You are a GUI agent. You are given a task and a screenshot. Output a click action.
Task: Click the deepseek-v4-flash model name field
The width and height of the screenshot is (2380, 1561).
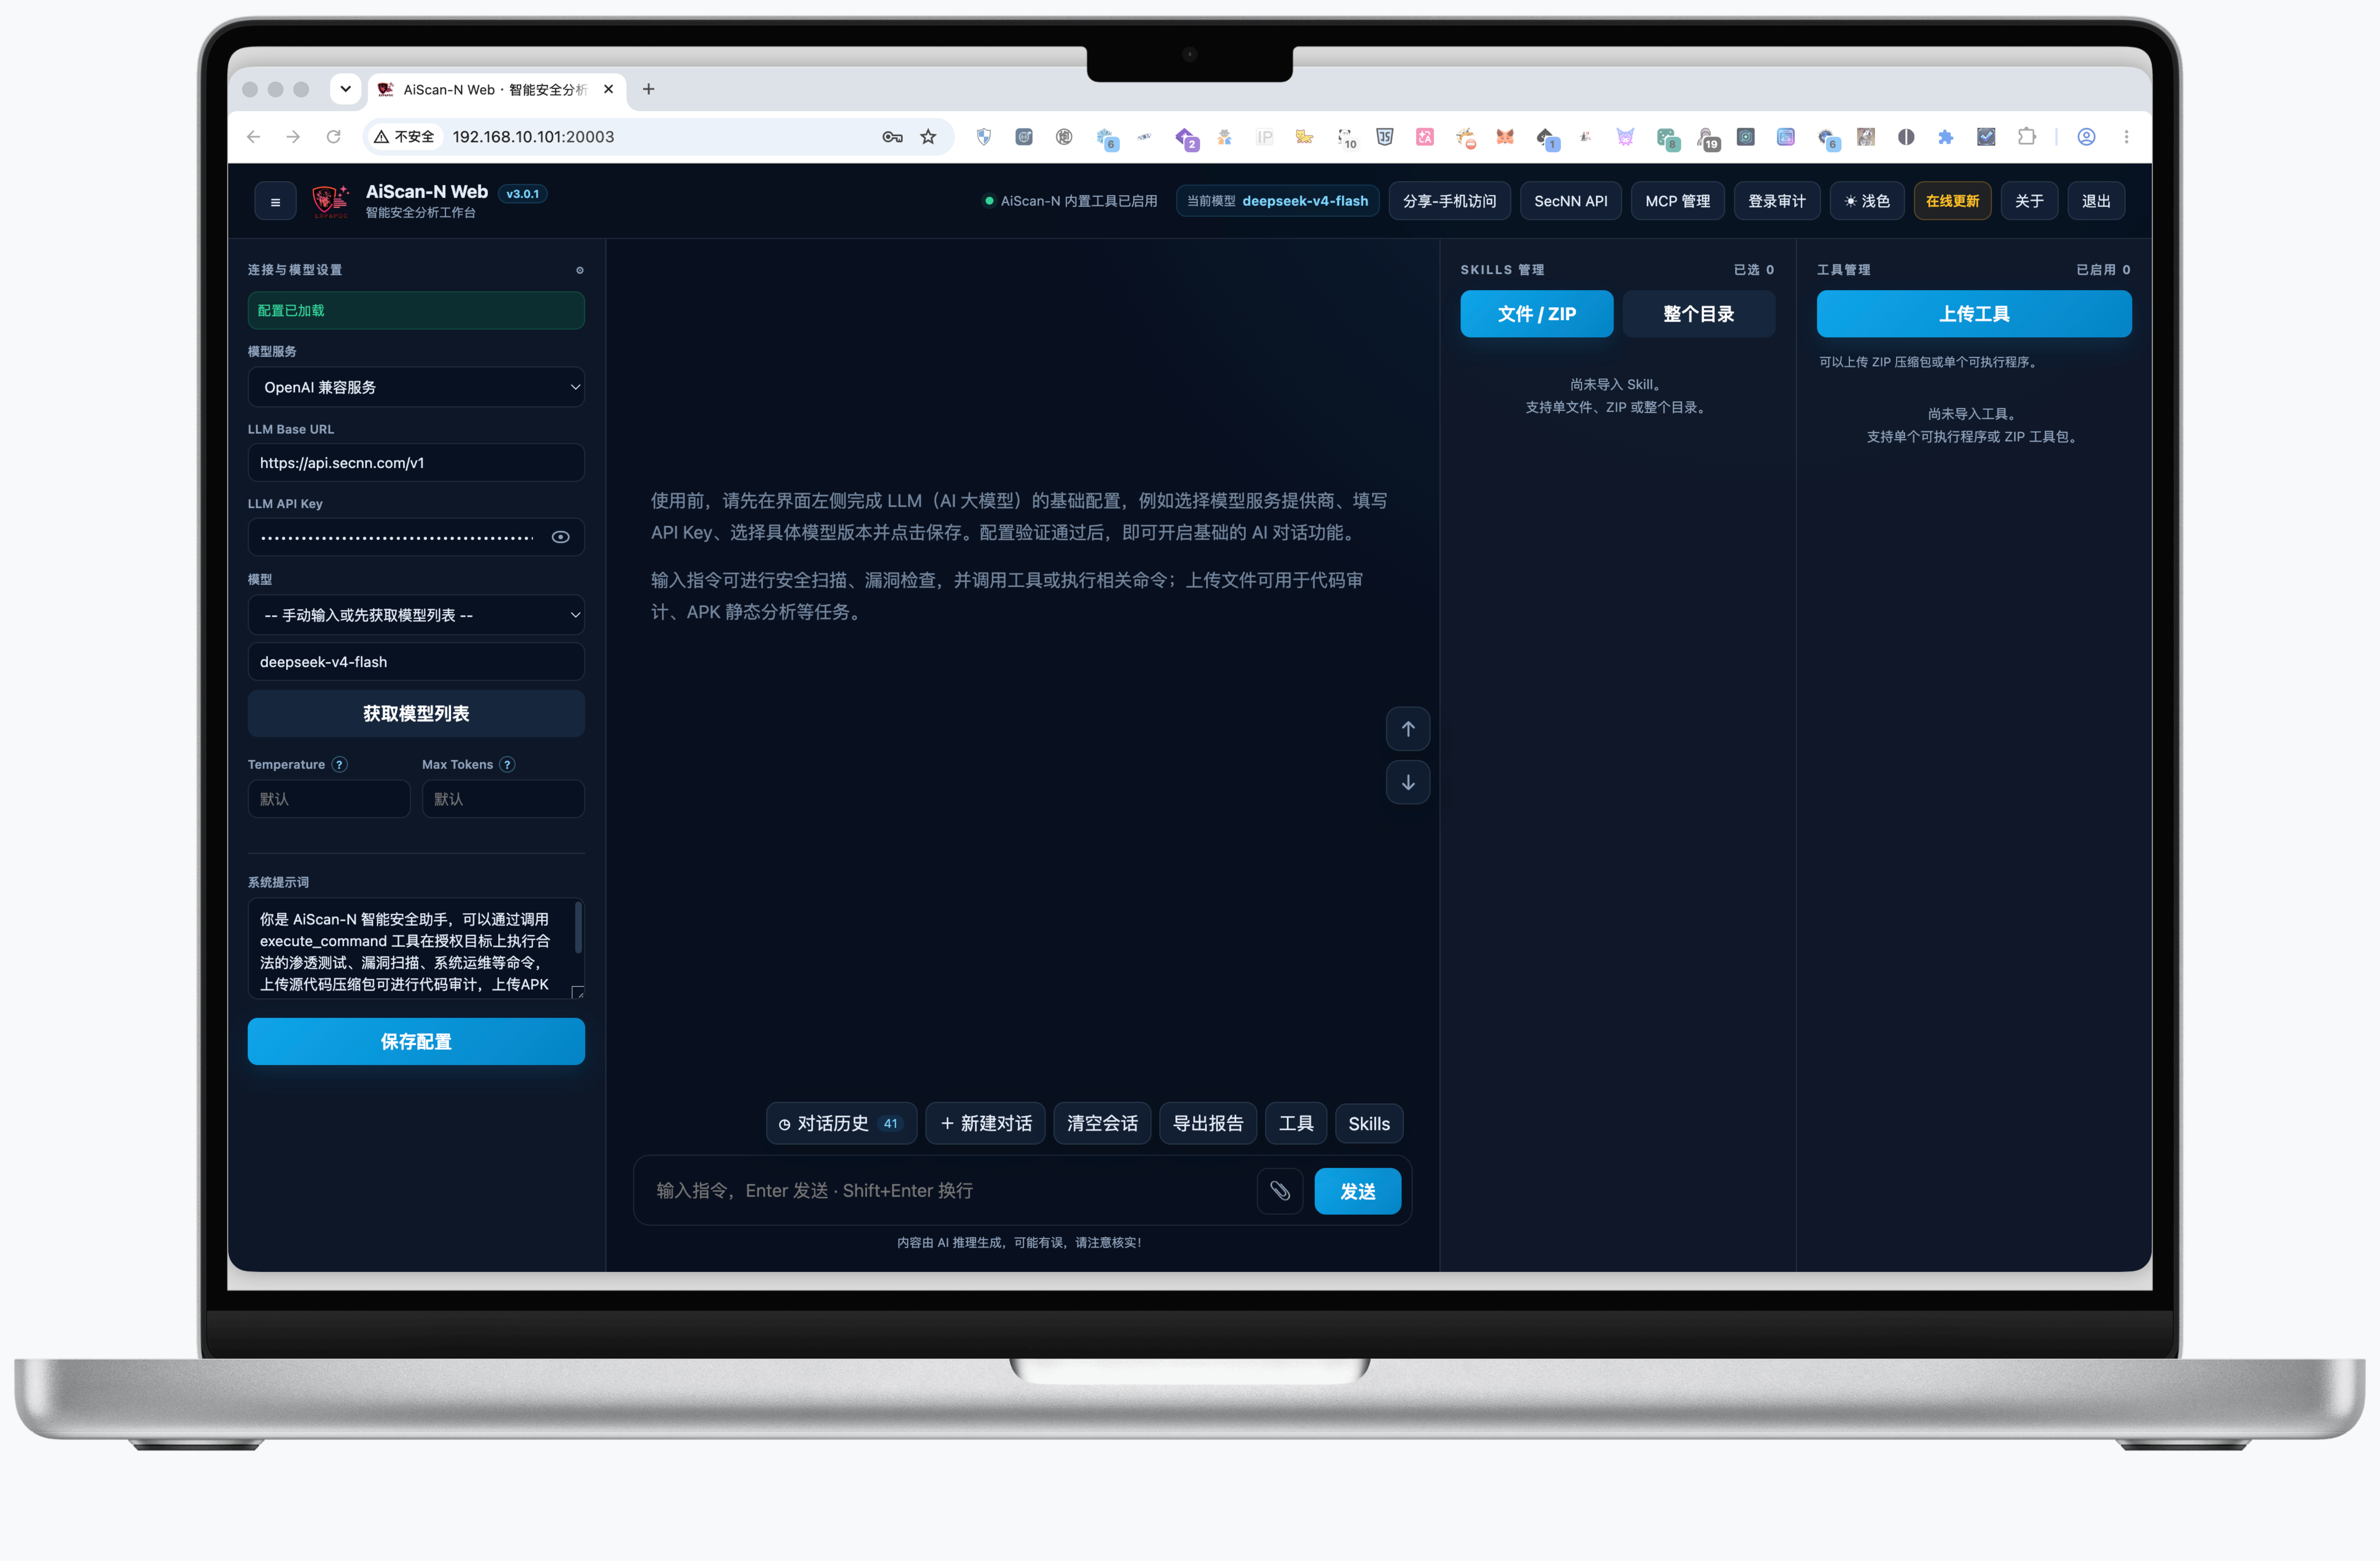click(416, 662)
